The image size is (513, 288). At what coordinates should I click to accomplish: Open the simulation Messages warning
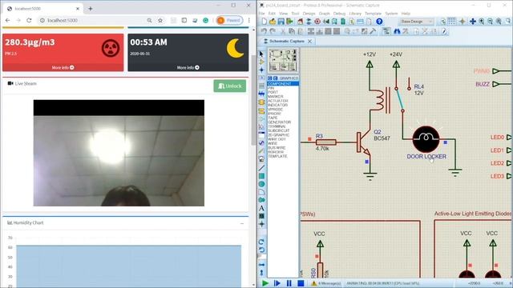326,283
